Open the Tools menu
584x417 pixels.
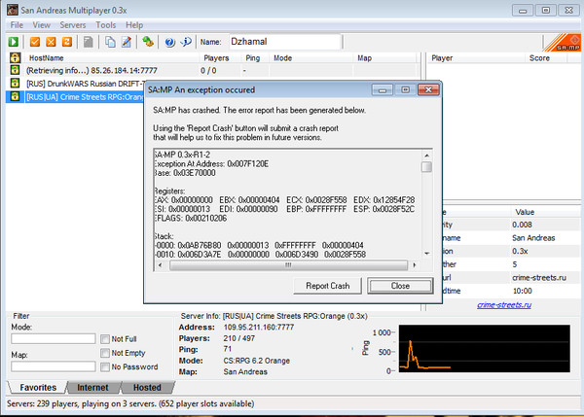coord(106,25)
